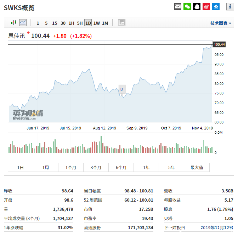Add to favorites with blue star icon
The width and height of the screenshot is (238, 237).
pos(216,6)
